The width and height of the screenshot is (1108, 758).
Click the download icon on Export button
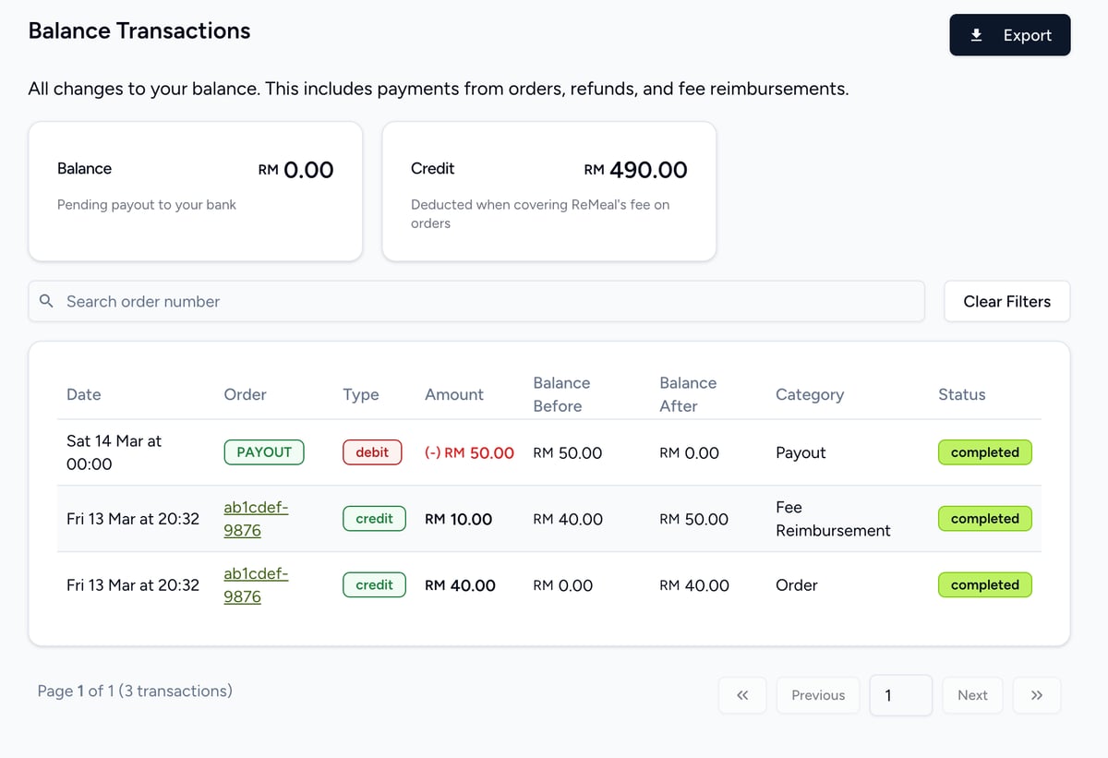point(976,35)
